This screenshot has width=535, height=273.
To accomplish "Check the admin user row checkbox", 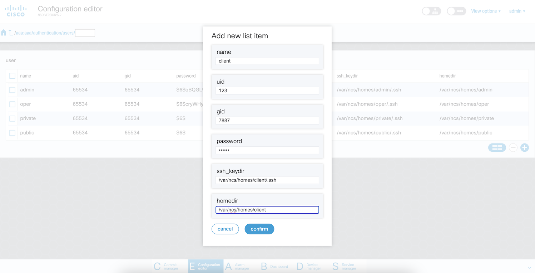I will 13,90.
